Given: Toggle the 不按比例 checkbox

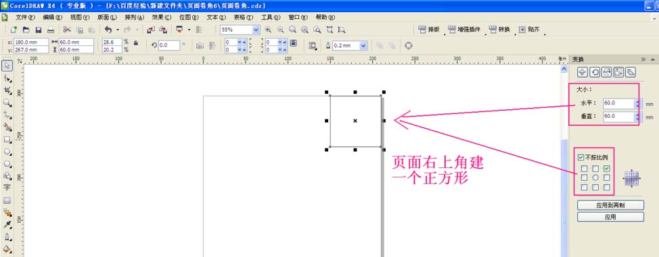Looking at the screenshot, I should 581,158.
